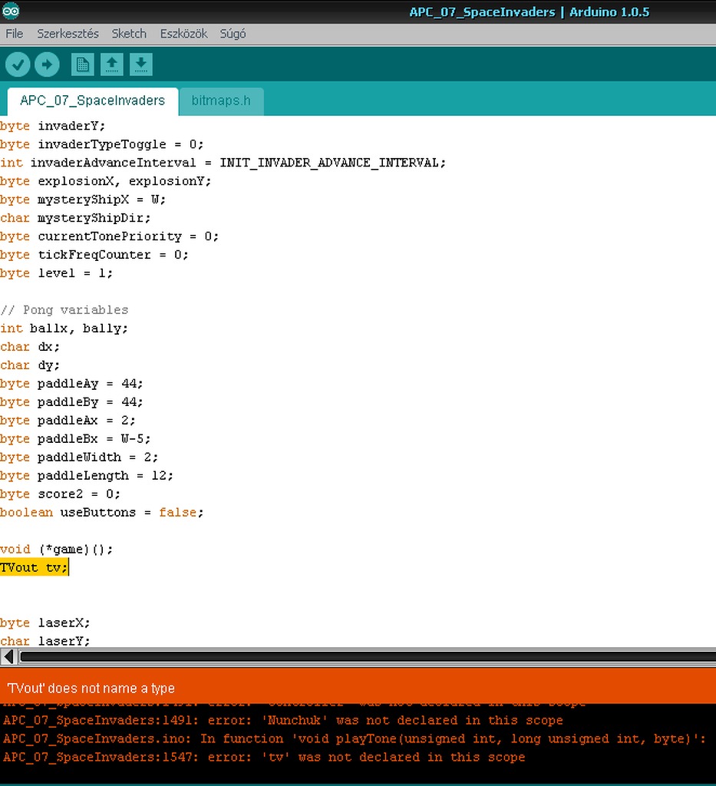
Task: Open the File menu
Action: click(14, 34)
